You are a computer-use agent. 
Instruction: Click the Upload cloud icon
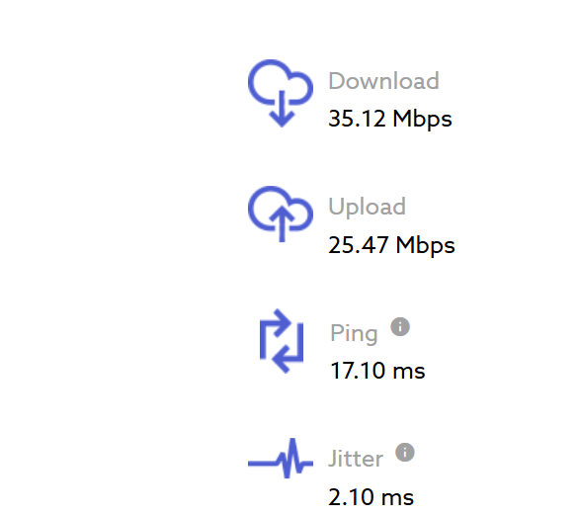point(281,214)
